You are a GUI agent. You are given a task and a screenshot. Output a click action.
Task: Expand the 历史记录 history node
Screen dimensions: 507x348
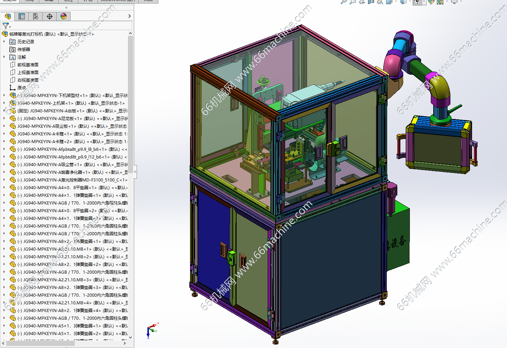[x=4, y=42]
